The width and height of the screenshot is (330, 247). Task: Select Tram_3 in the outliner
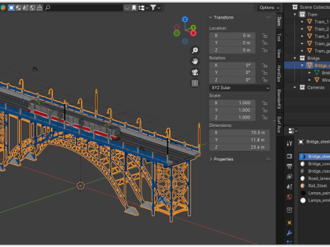[322, 36]
